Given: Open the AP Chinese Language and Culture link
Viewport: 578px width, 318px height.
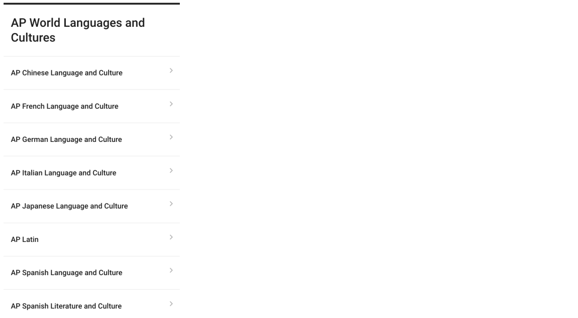Looking at the screenshot, I should (66, 73).
